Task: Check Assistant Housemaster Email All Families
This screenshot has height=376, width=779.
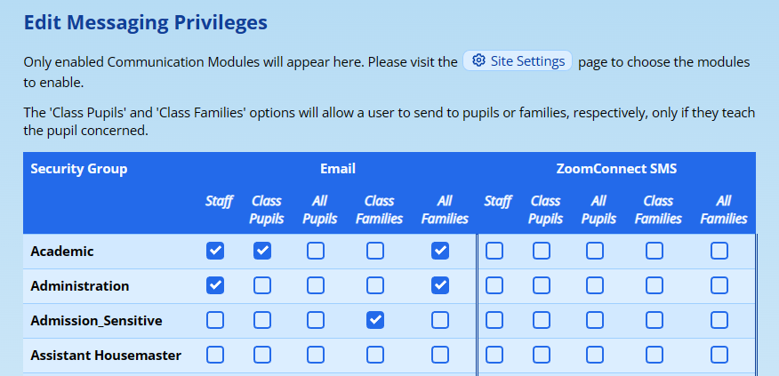Action: pos(440,355)
